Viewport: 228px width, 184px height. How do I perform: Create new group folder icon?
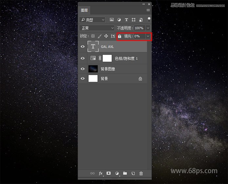(x=125, y=173)
